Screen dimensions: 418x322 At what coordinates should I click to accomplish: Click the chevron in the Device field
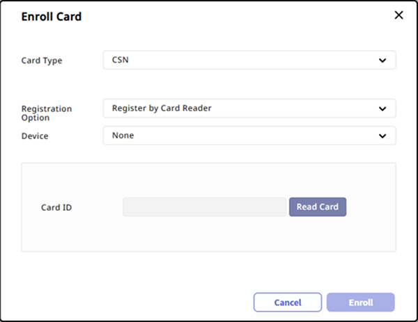pyautogui.click(x=382, y=136)
